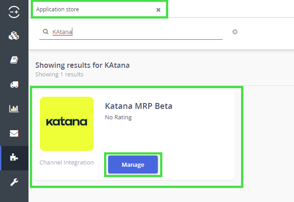This screenshot has width=294, height=202.
Task: Clear the search text with the x icon
Action: (235, 32)
